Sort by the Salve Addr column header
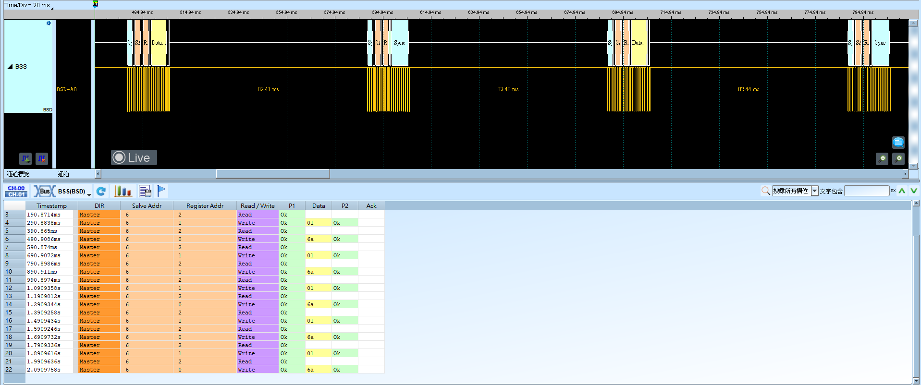 tap(147, 205)
